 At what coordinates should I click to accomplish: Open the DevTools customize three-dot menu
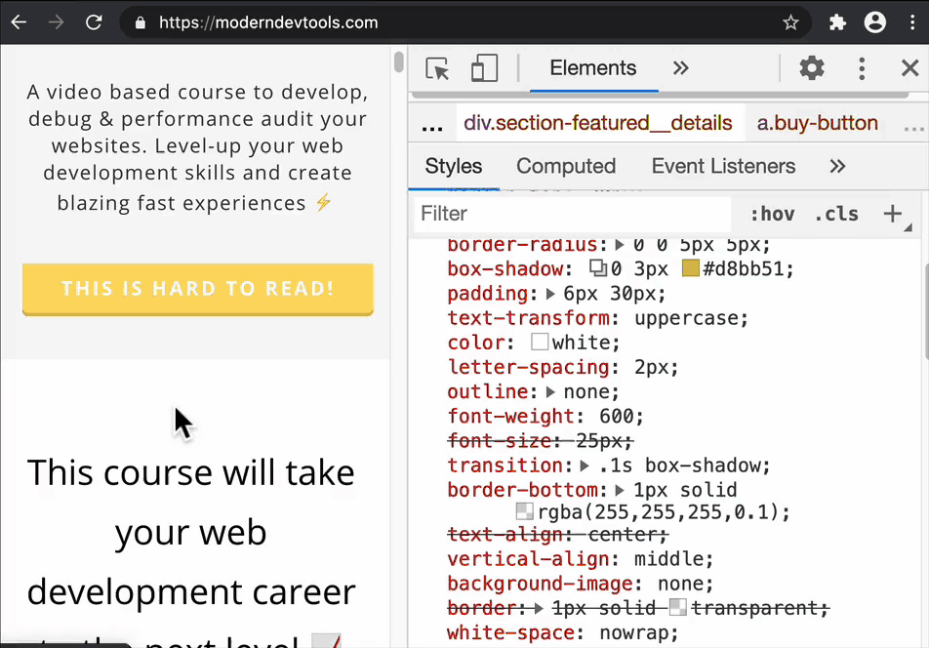pyautogui.click(x=862, y=68)
